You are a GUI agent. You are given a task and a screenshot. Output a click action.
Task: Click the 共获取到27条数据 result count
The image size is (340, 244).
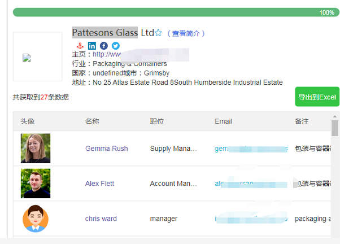[41, 97]
